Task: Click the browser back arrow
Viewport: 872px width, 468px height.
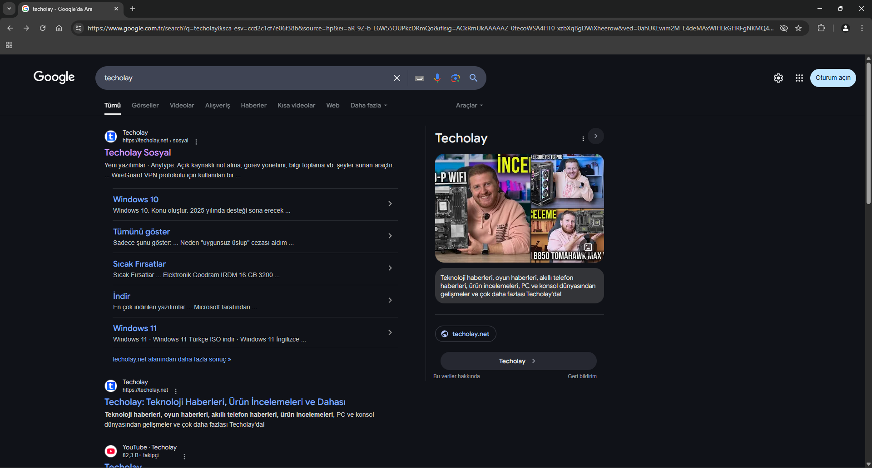Action: click(10, 28)
